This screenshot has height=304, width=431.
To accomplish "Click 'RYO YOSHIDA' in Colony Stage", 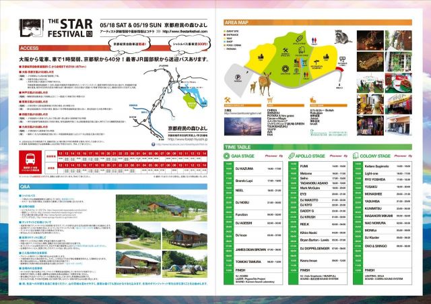I will click(x=375, y=179).
